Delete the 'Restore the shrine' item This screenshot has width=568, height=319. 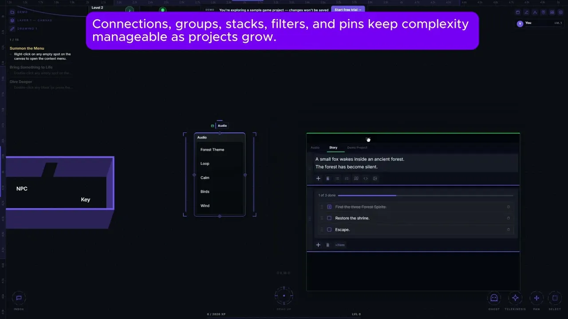(509, 218)
